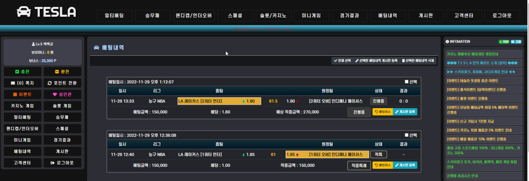Open 미니게임 in the top navigation
This screenshot has height=181, width=529.
point(311,15)
